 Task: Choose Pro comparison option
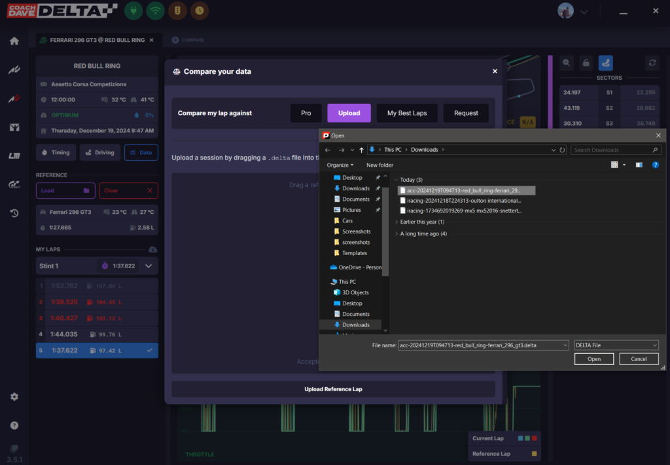point(306,113)
